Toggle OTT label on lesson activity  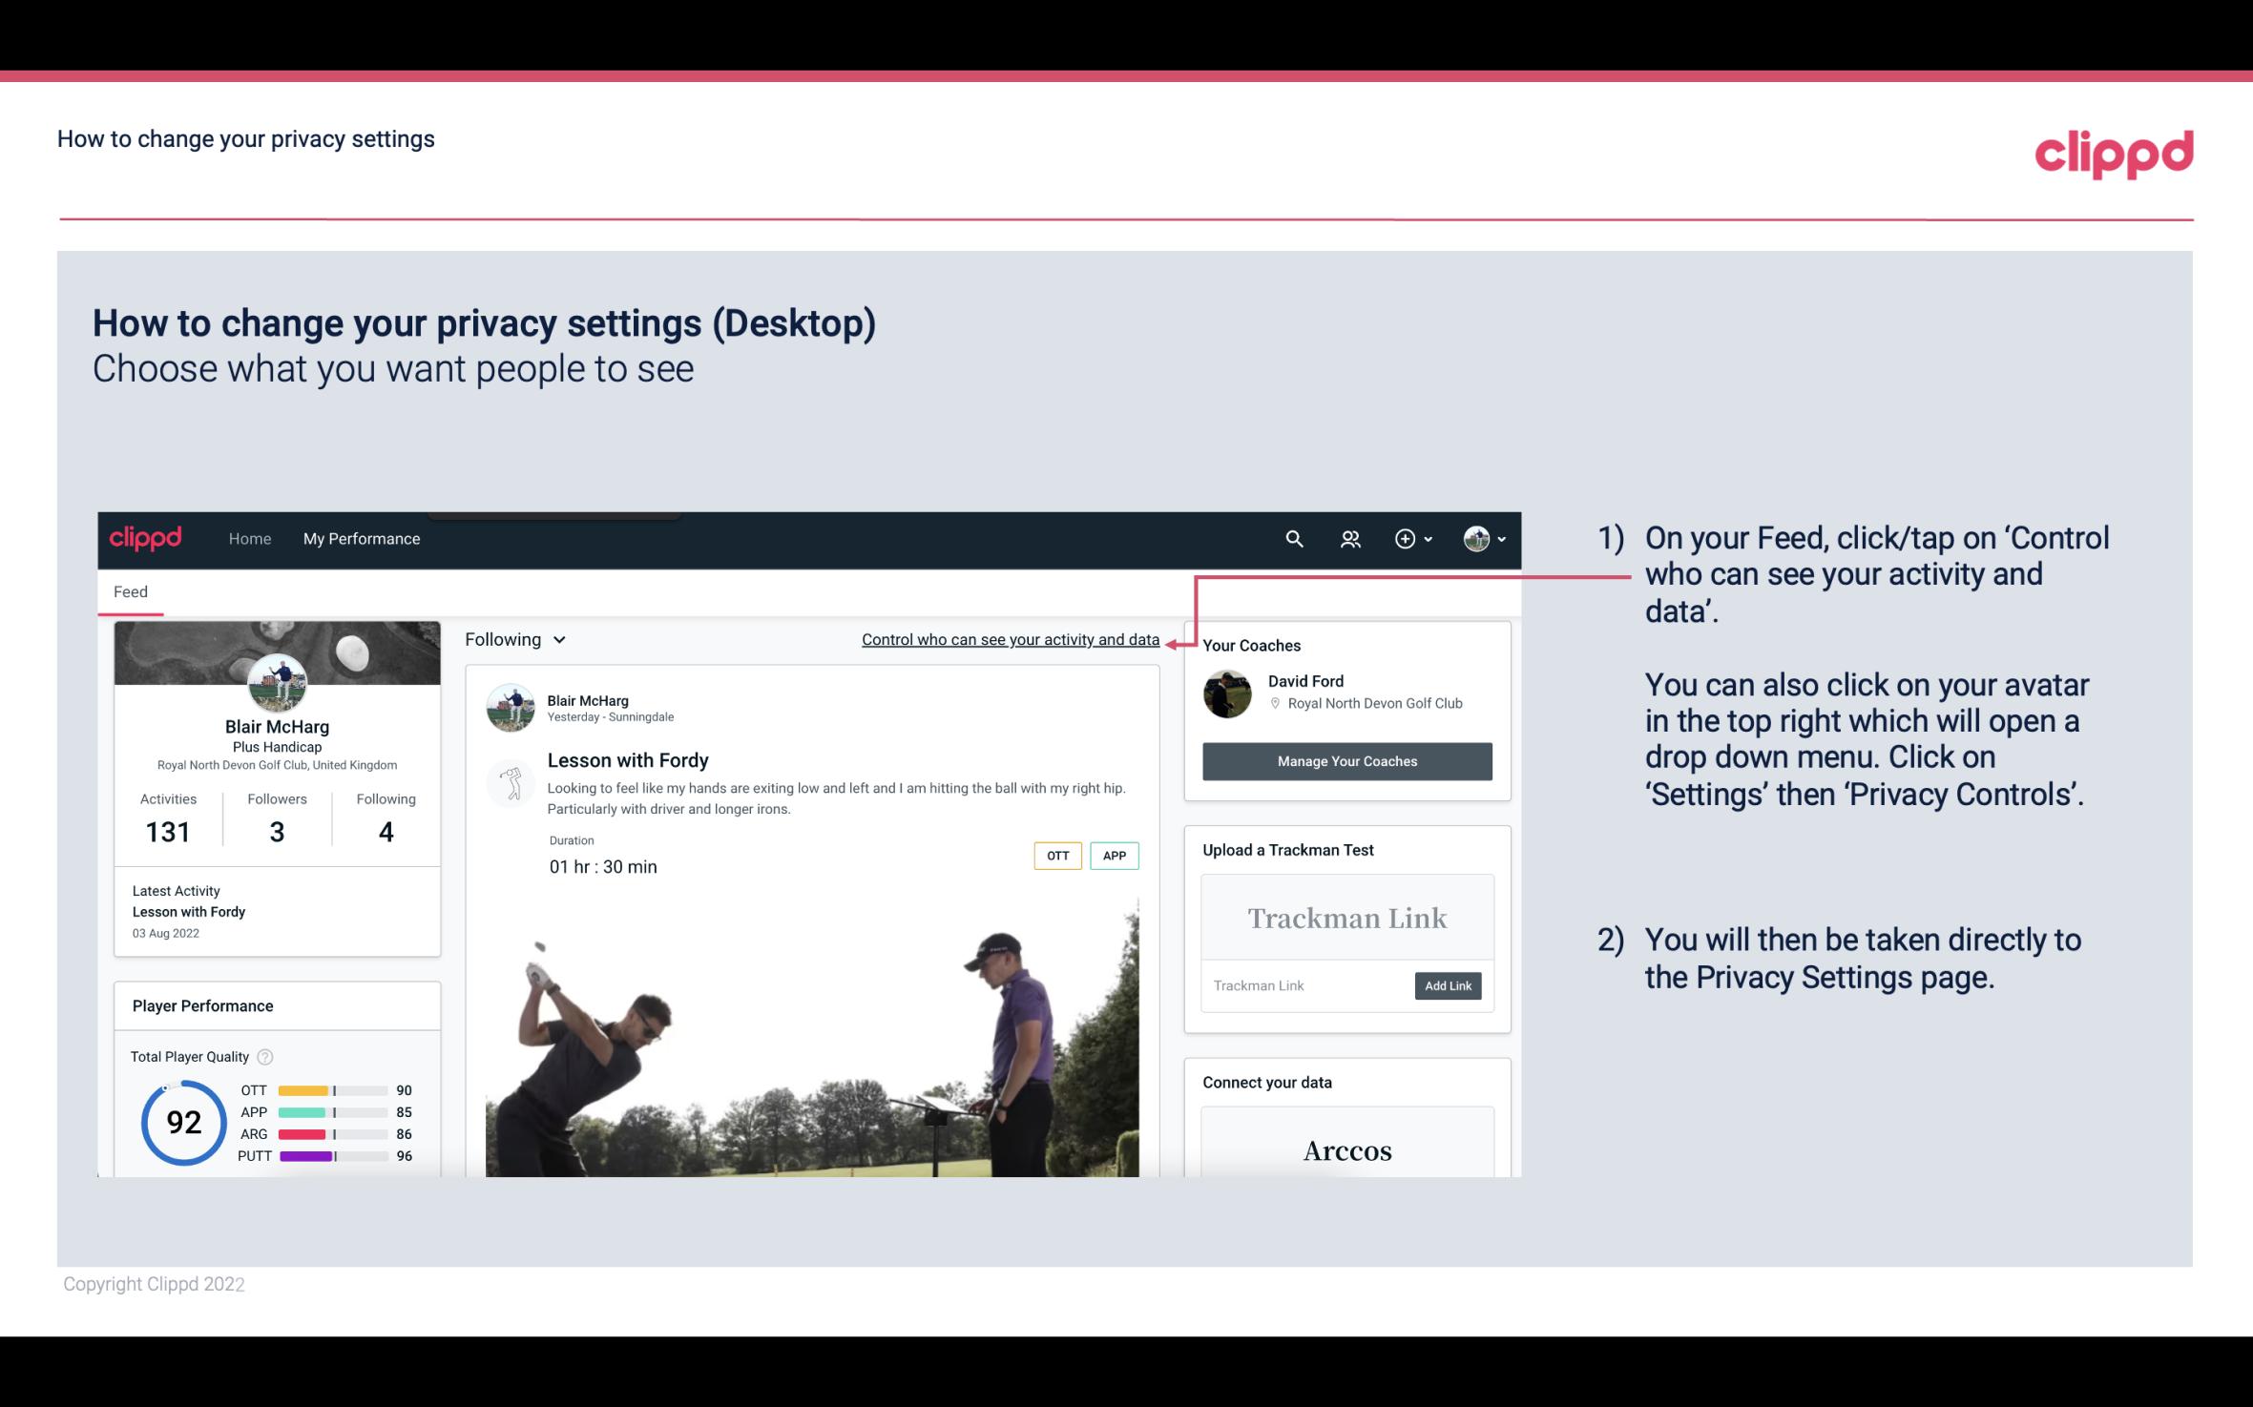pos(1056,855)
